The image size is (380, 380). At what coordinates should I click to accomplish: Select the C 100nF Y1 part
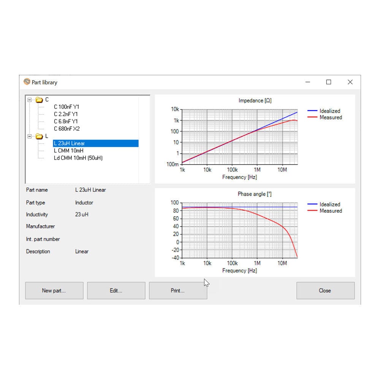(x=66, y=107)
